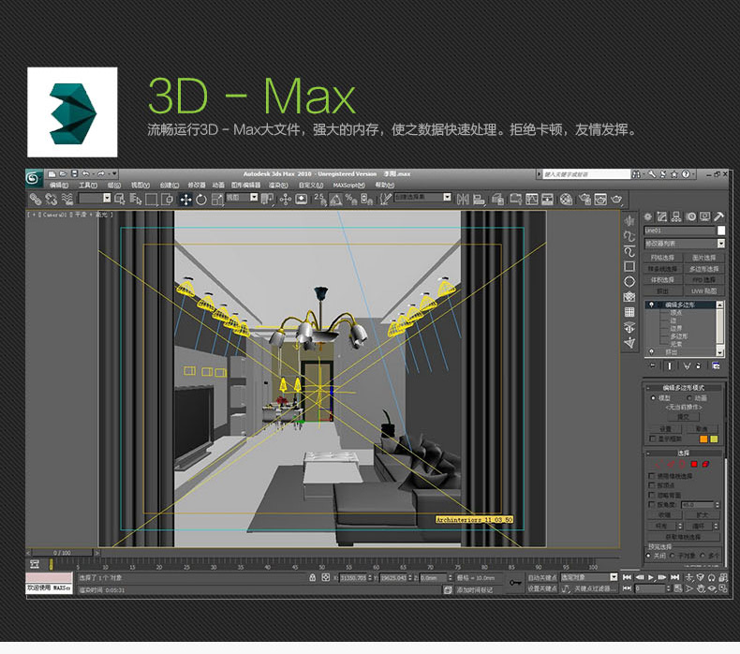Open the Hierarchy command panel tab
Screen dimensions: 740x654
676,216
